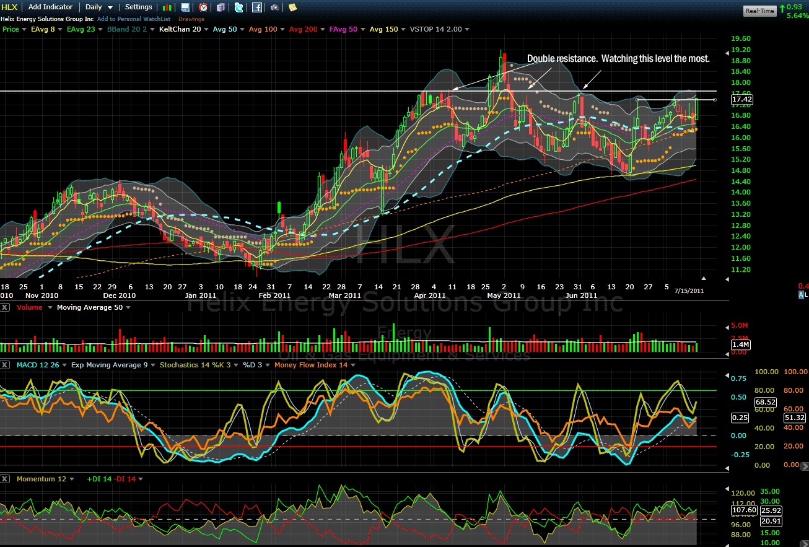Image resolution: width=809 pixels, height=547 pixels.
Task: Click the 68.52 stochastics value label
Action: (x=765, y=402)
